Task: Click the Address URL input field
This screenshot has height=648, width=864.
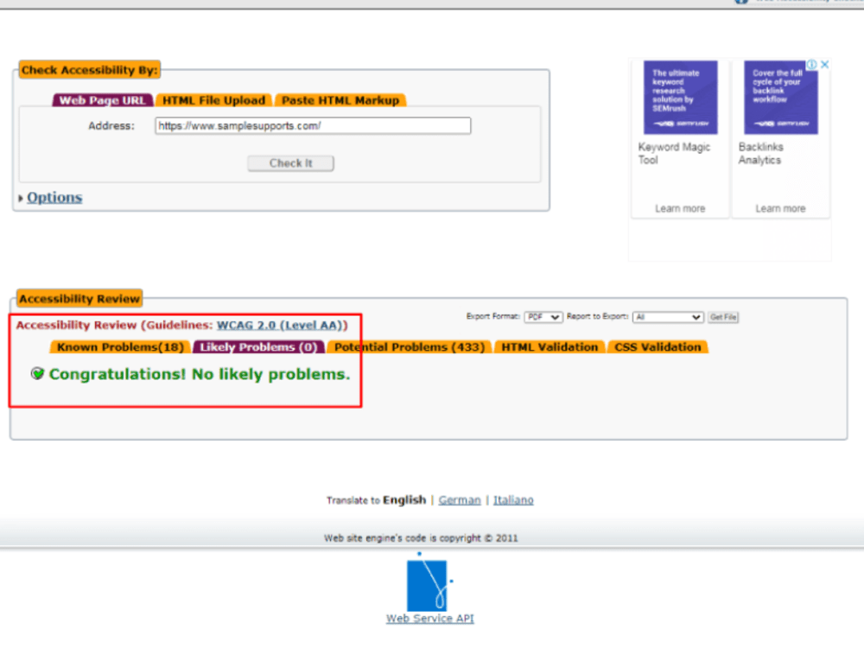Action: coord(313,125)
